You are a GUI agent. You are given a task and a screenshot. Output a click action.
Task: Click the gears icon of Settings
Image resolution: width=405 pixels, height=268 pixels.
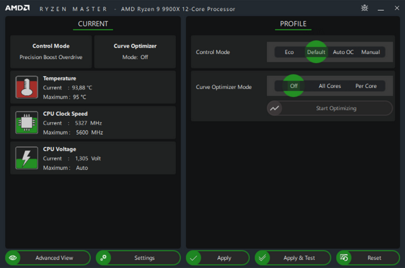coord(103,258)
